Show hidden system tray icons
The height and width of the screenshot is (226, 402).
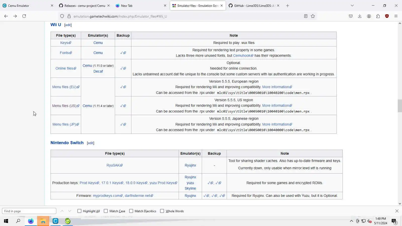pos(351,221)
